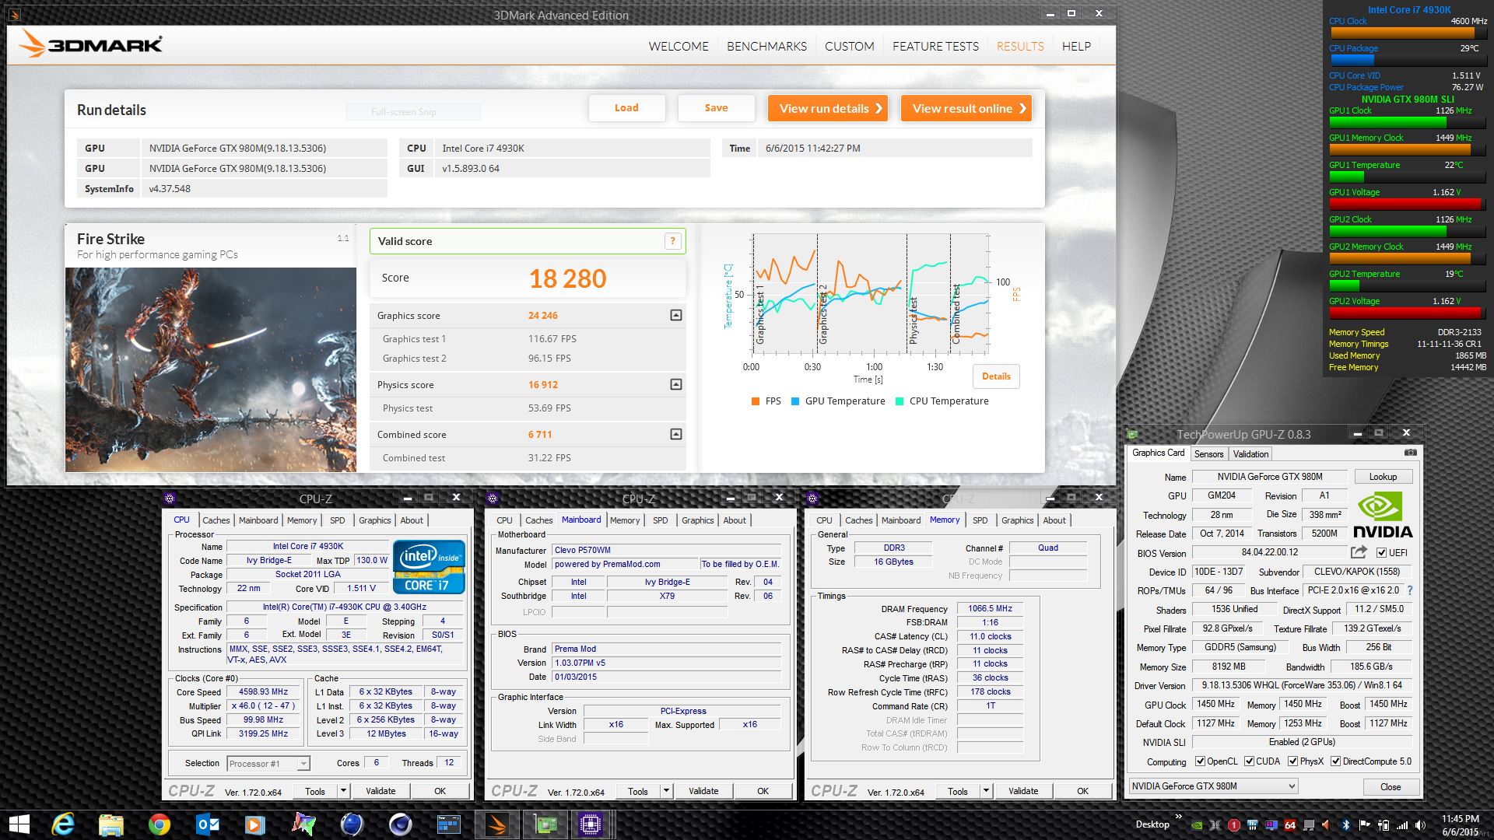Open the GPU selector dropdown in GPU-Z

click(1213, 786)
